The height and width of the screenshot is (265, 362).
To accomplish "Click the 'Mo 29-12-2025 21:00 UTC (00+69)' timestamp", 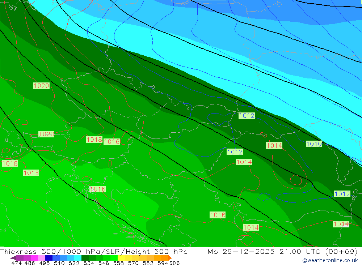I will [283, 251].
